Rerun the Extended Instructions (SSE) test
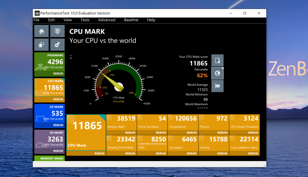This screenshot has height=177, width=308. [x=161, y=154]
